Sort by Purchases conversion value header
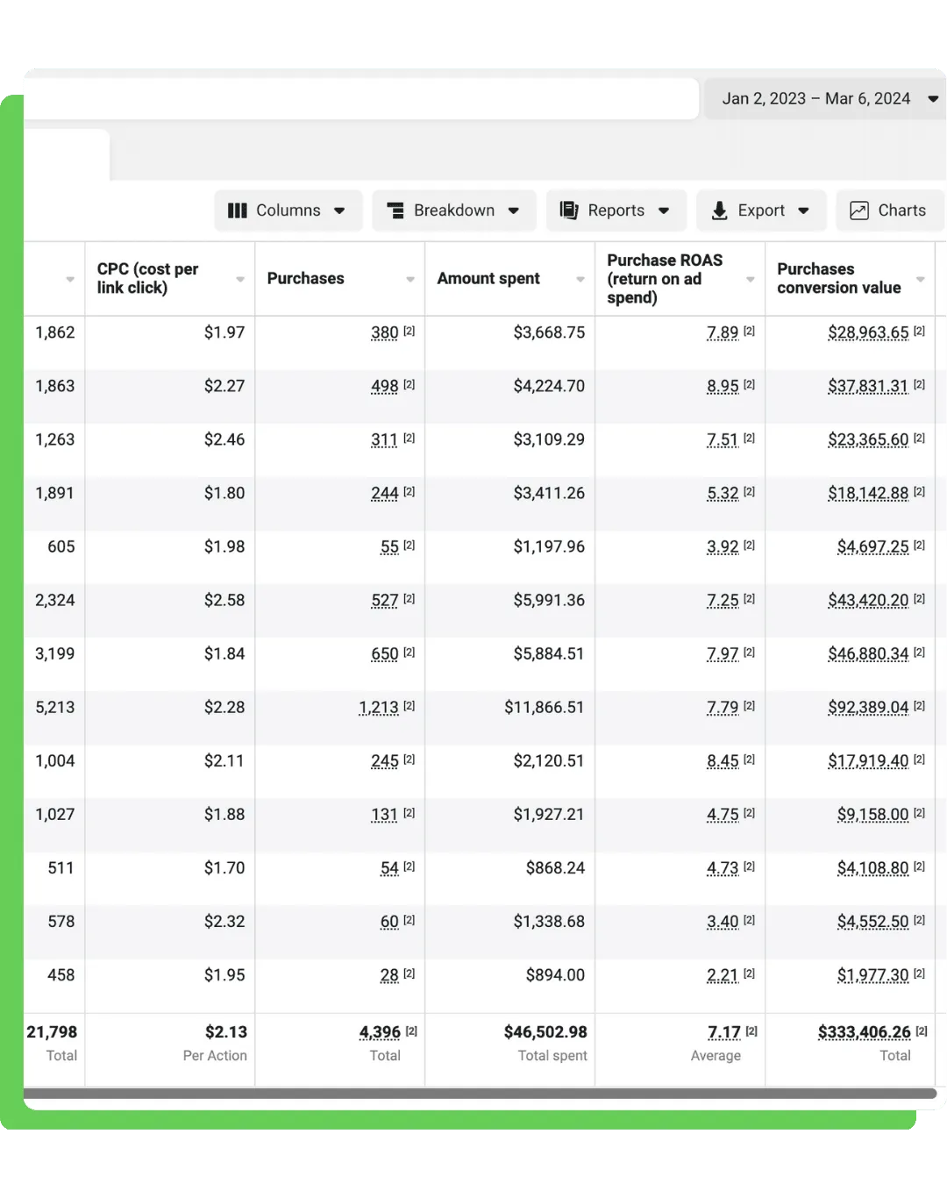947x1184 pixels. coord(839,278)
